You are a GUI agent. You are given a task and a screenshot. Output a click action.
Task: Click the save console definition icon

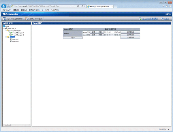point(4,19)
